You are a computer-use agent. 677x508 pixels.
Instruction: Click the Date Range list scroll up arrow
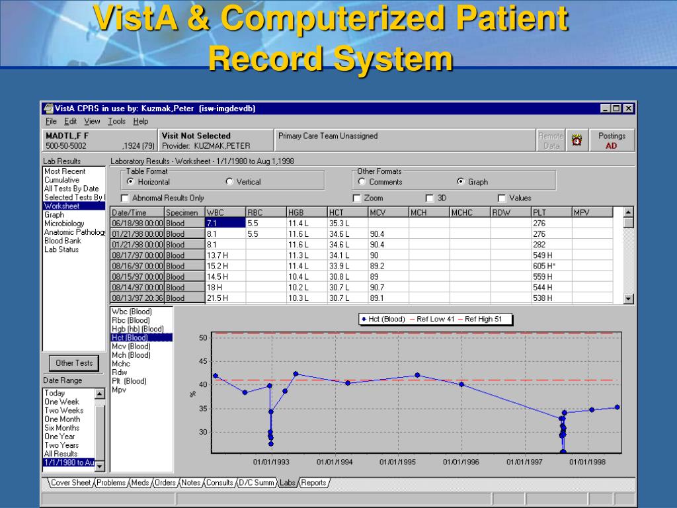[x=100, y=394]
